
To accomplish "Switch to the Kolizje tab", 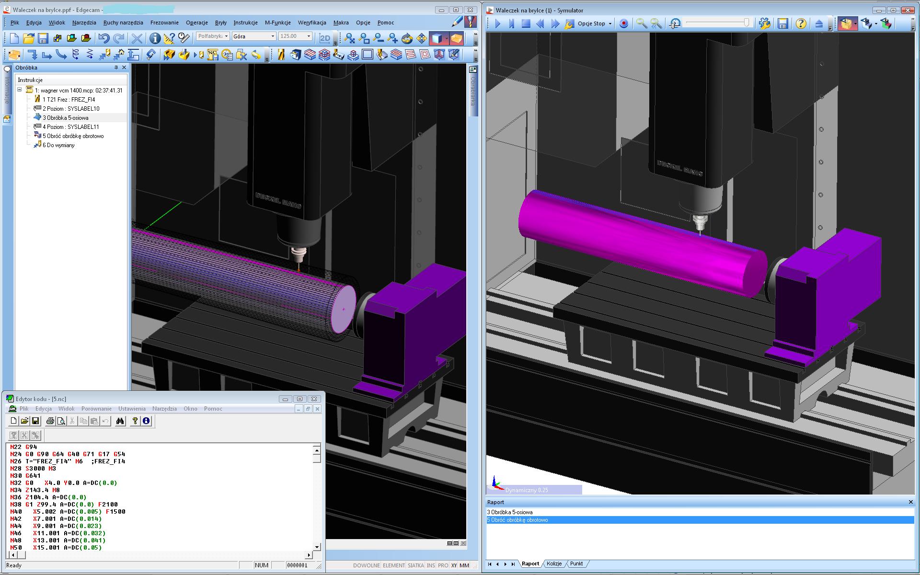I will pos(554,563).
